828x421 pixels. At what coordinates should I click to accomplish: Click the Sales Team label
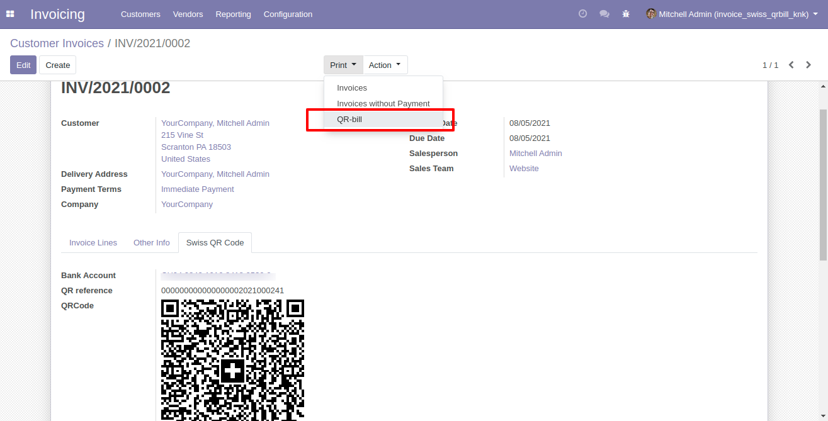pyautogui.click(x=431, y=169)
